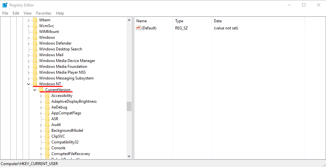Click the (Default) string value icon
Screen dimensions: 326x167
coord(138,28)
